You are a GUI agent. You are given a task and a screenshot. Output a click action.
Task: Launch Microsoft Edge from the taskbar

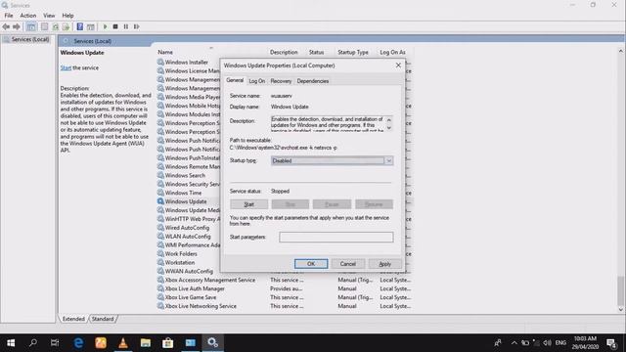click(x=78, y=343)
